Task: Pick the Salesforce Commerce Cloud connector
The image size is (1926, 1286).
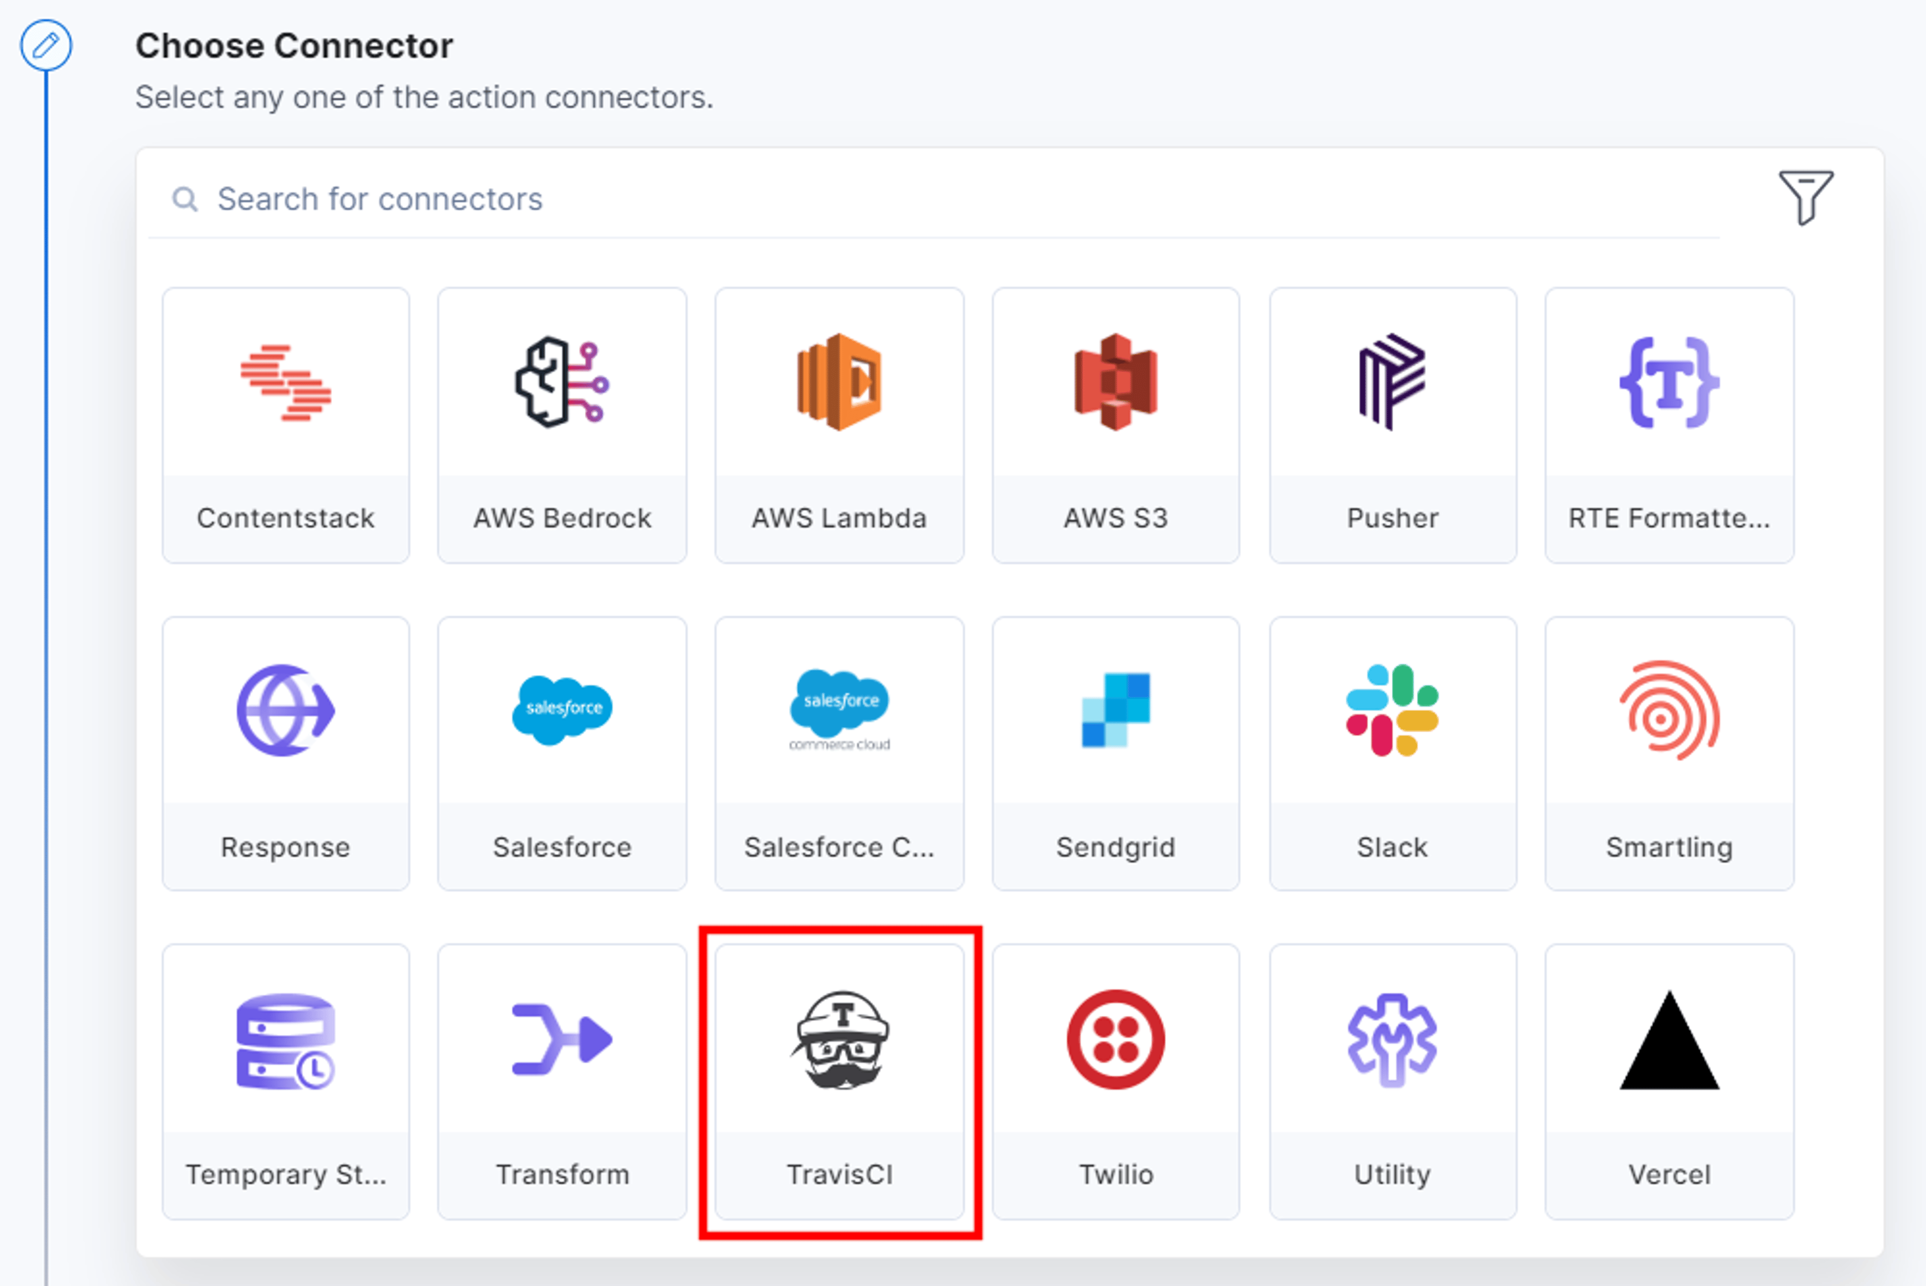Action: click(839, 753)
